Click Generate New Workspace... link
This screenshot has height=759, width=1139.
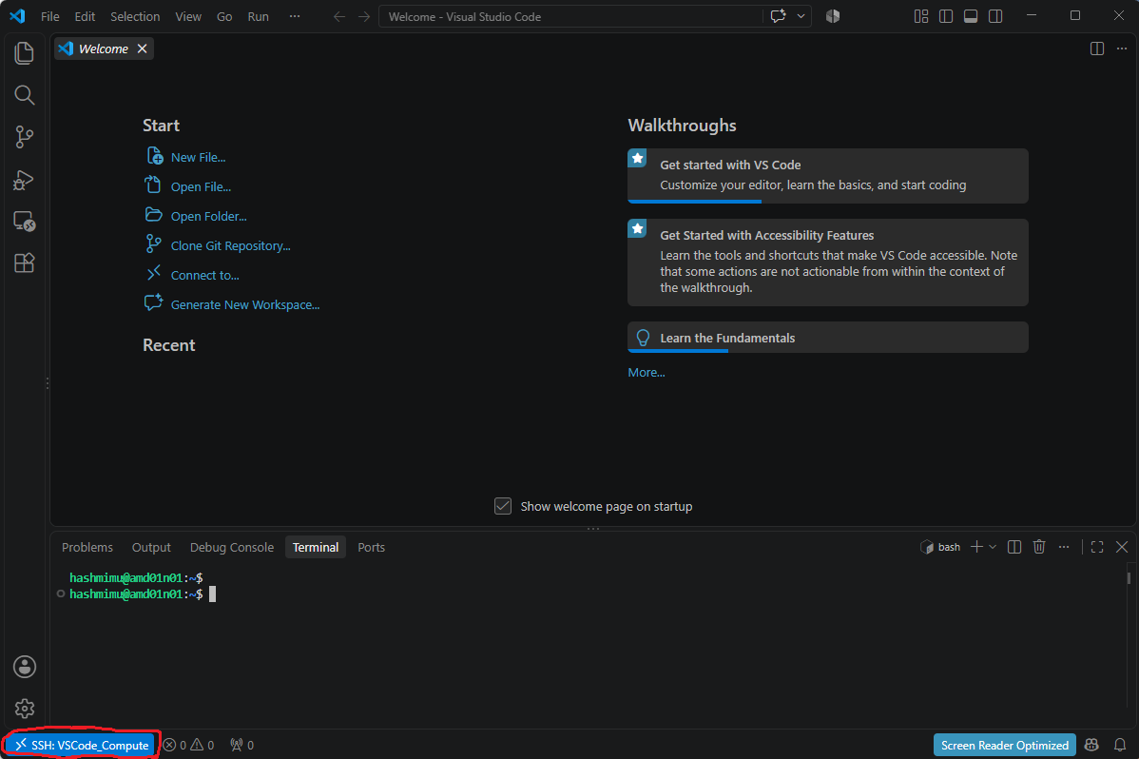[244, 304]
